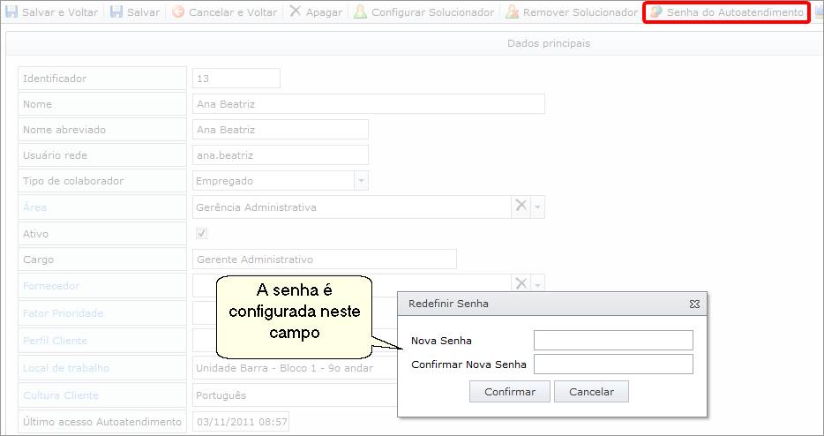Click the Perfil Cliente label link
824x436 pixels.
pos(56,341)
